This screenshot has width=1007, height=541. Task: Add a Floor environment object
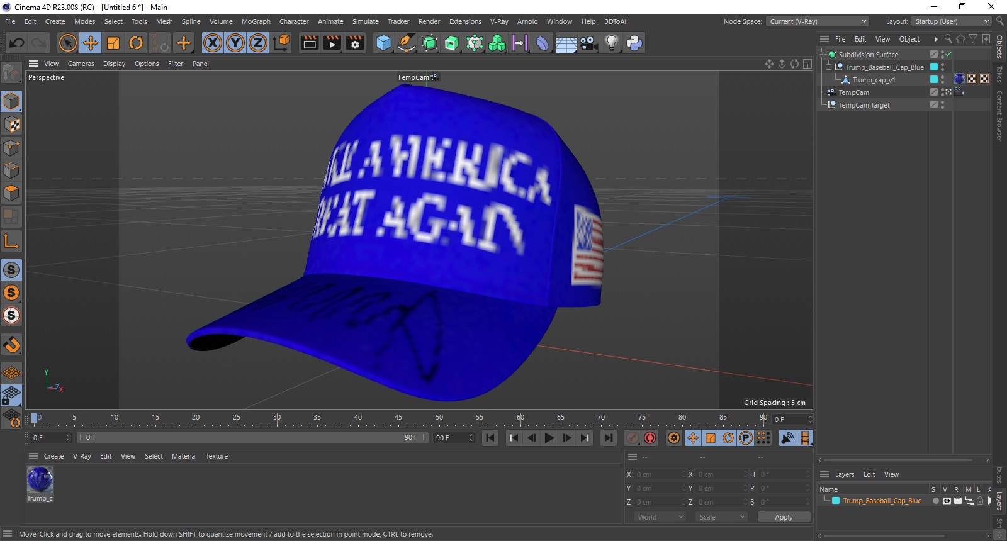point(566,43)
